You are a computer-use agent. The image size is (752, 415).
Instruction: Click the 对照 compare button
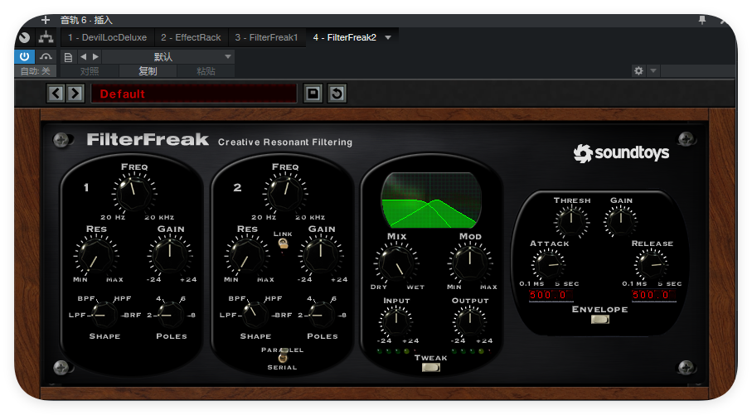[x=90, y=71]
